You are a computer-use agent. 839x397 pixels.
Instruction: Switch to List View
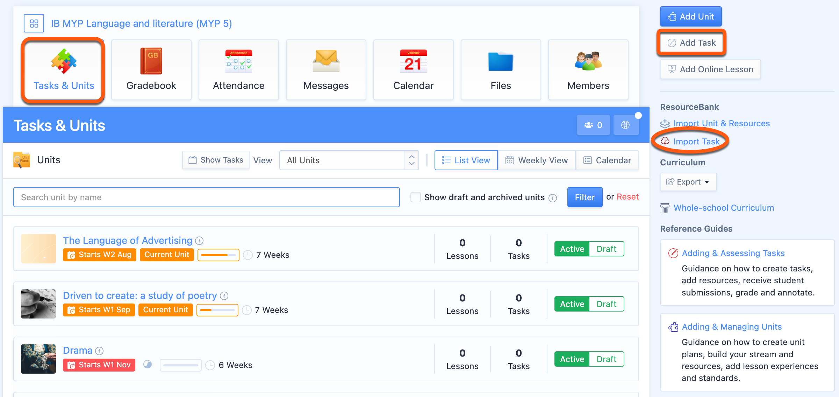pos(466,160)
